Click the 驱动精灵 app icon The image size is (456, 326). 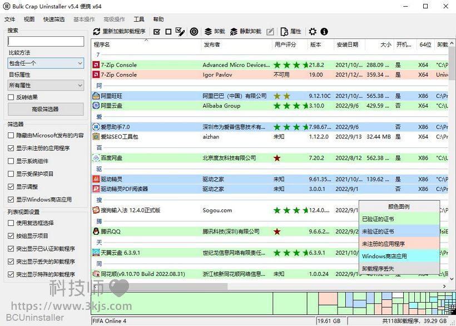[96, 179]
